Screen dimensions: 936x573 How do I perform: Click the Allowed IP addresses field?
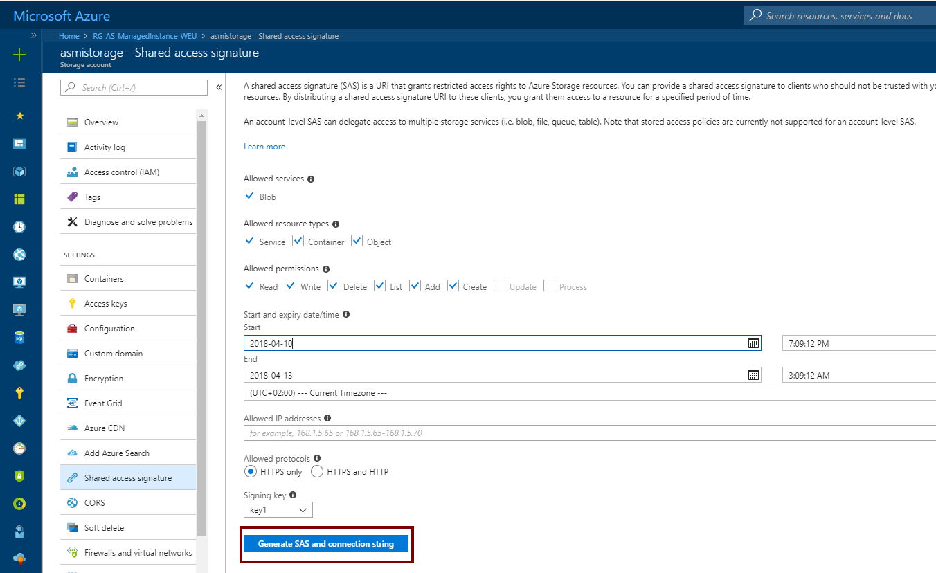588,433
